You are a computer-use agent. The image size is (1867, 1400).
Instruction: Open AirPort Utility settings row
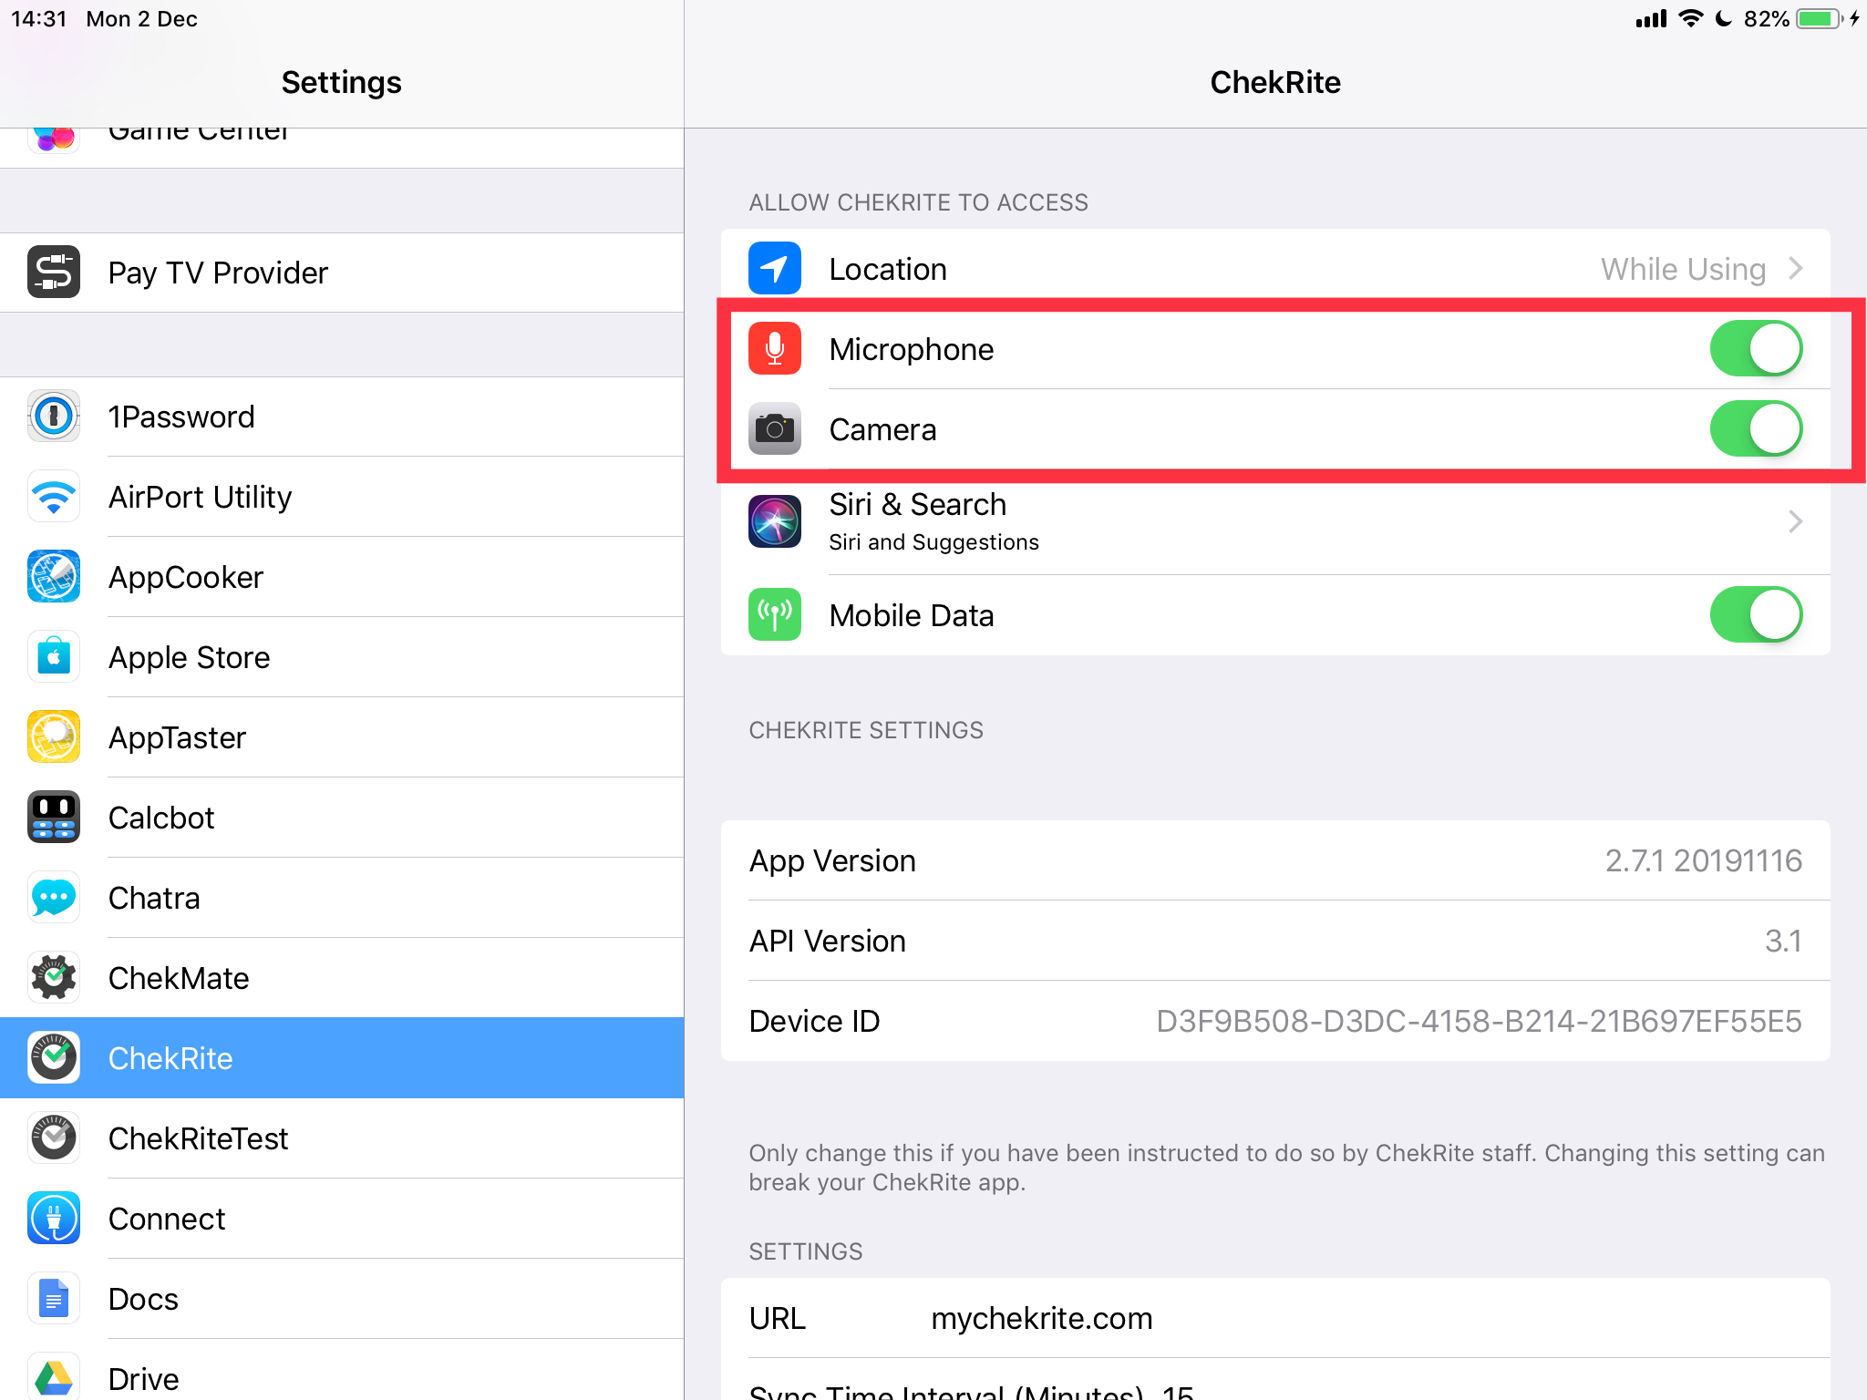[342, 497]
